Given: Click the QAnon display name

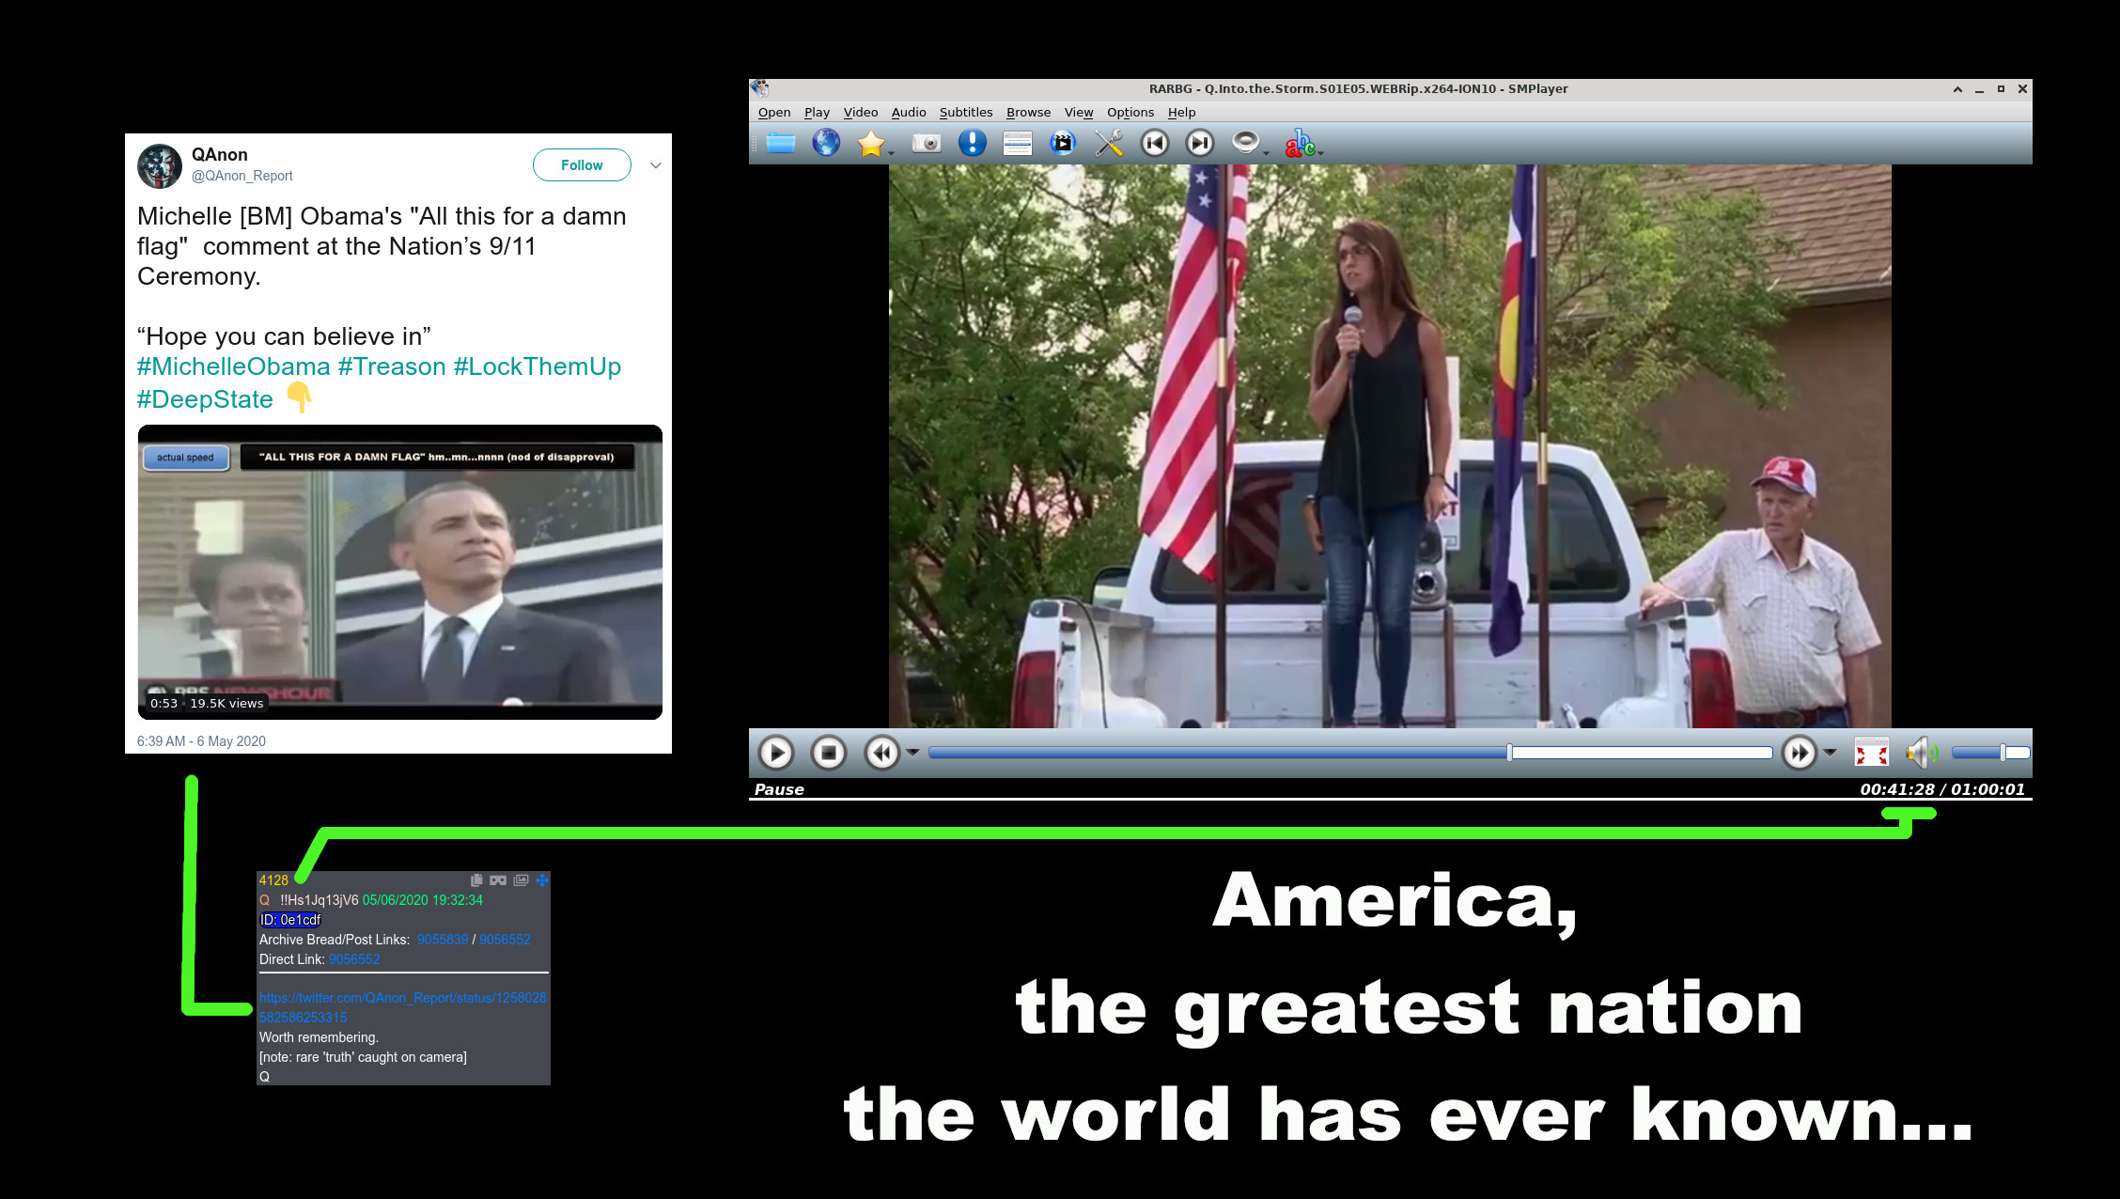Looking at the screenshot, I should [x=220, y=155].
